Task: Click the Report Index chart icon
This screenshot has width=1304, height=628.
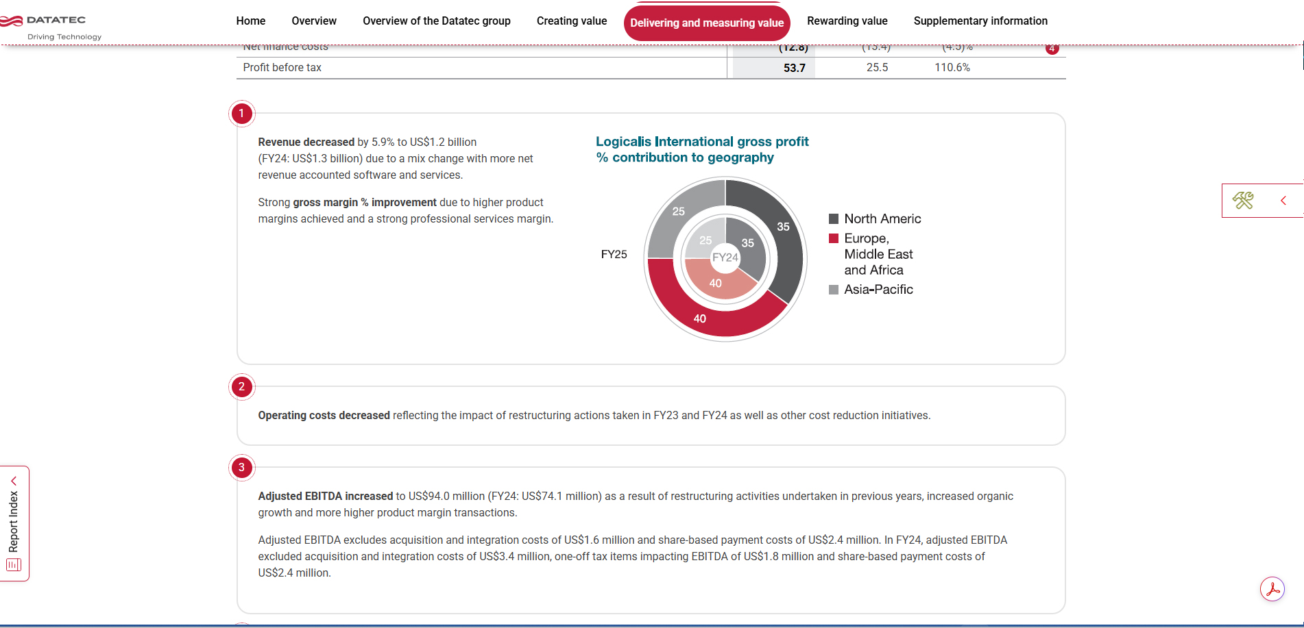Action: click(x=14, y=565)
